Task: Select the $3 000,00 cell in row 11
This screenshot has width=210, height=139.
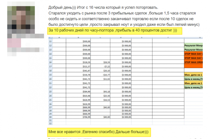Action: pos(121,42)
